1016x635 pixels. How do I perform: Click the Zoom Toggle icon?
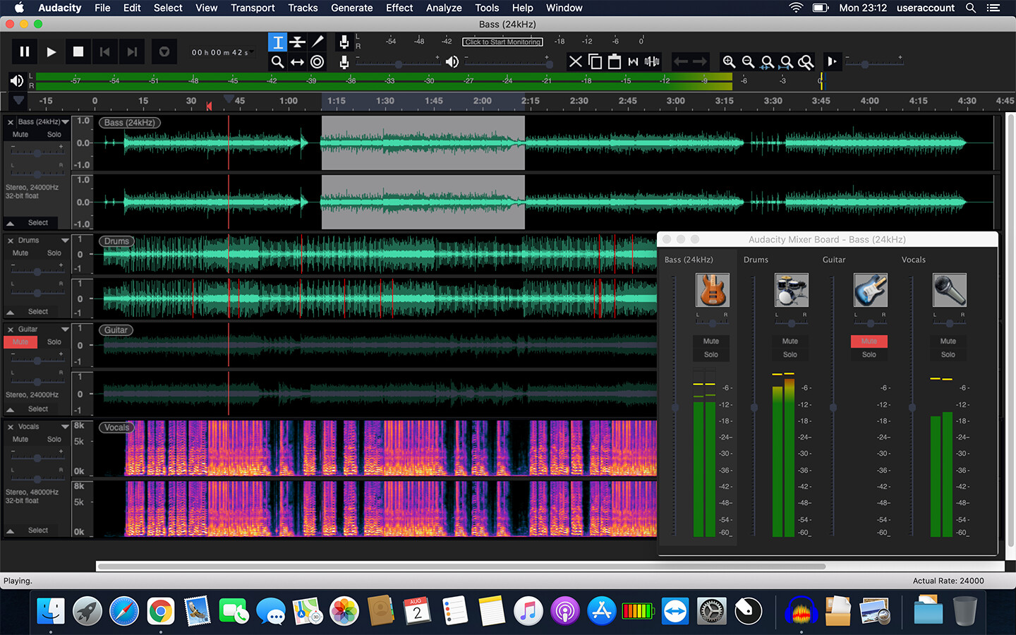[x=805, y=62]
